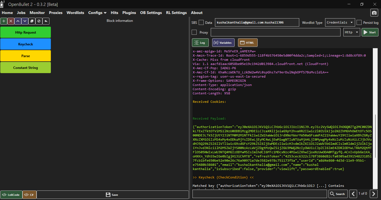The height and width of the screenshot is (200, 381).
Task: Click the green add block plus icon
Action: coord(4,21)
